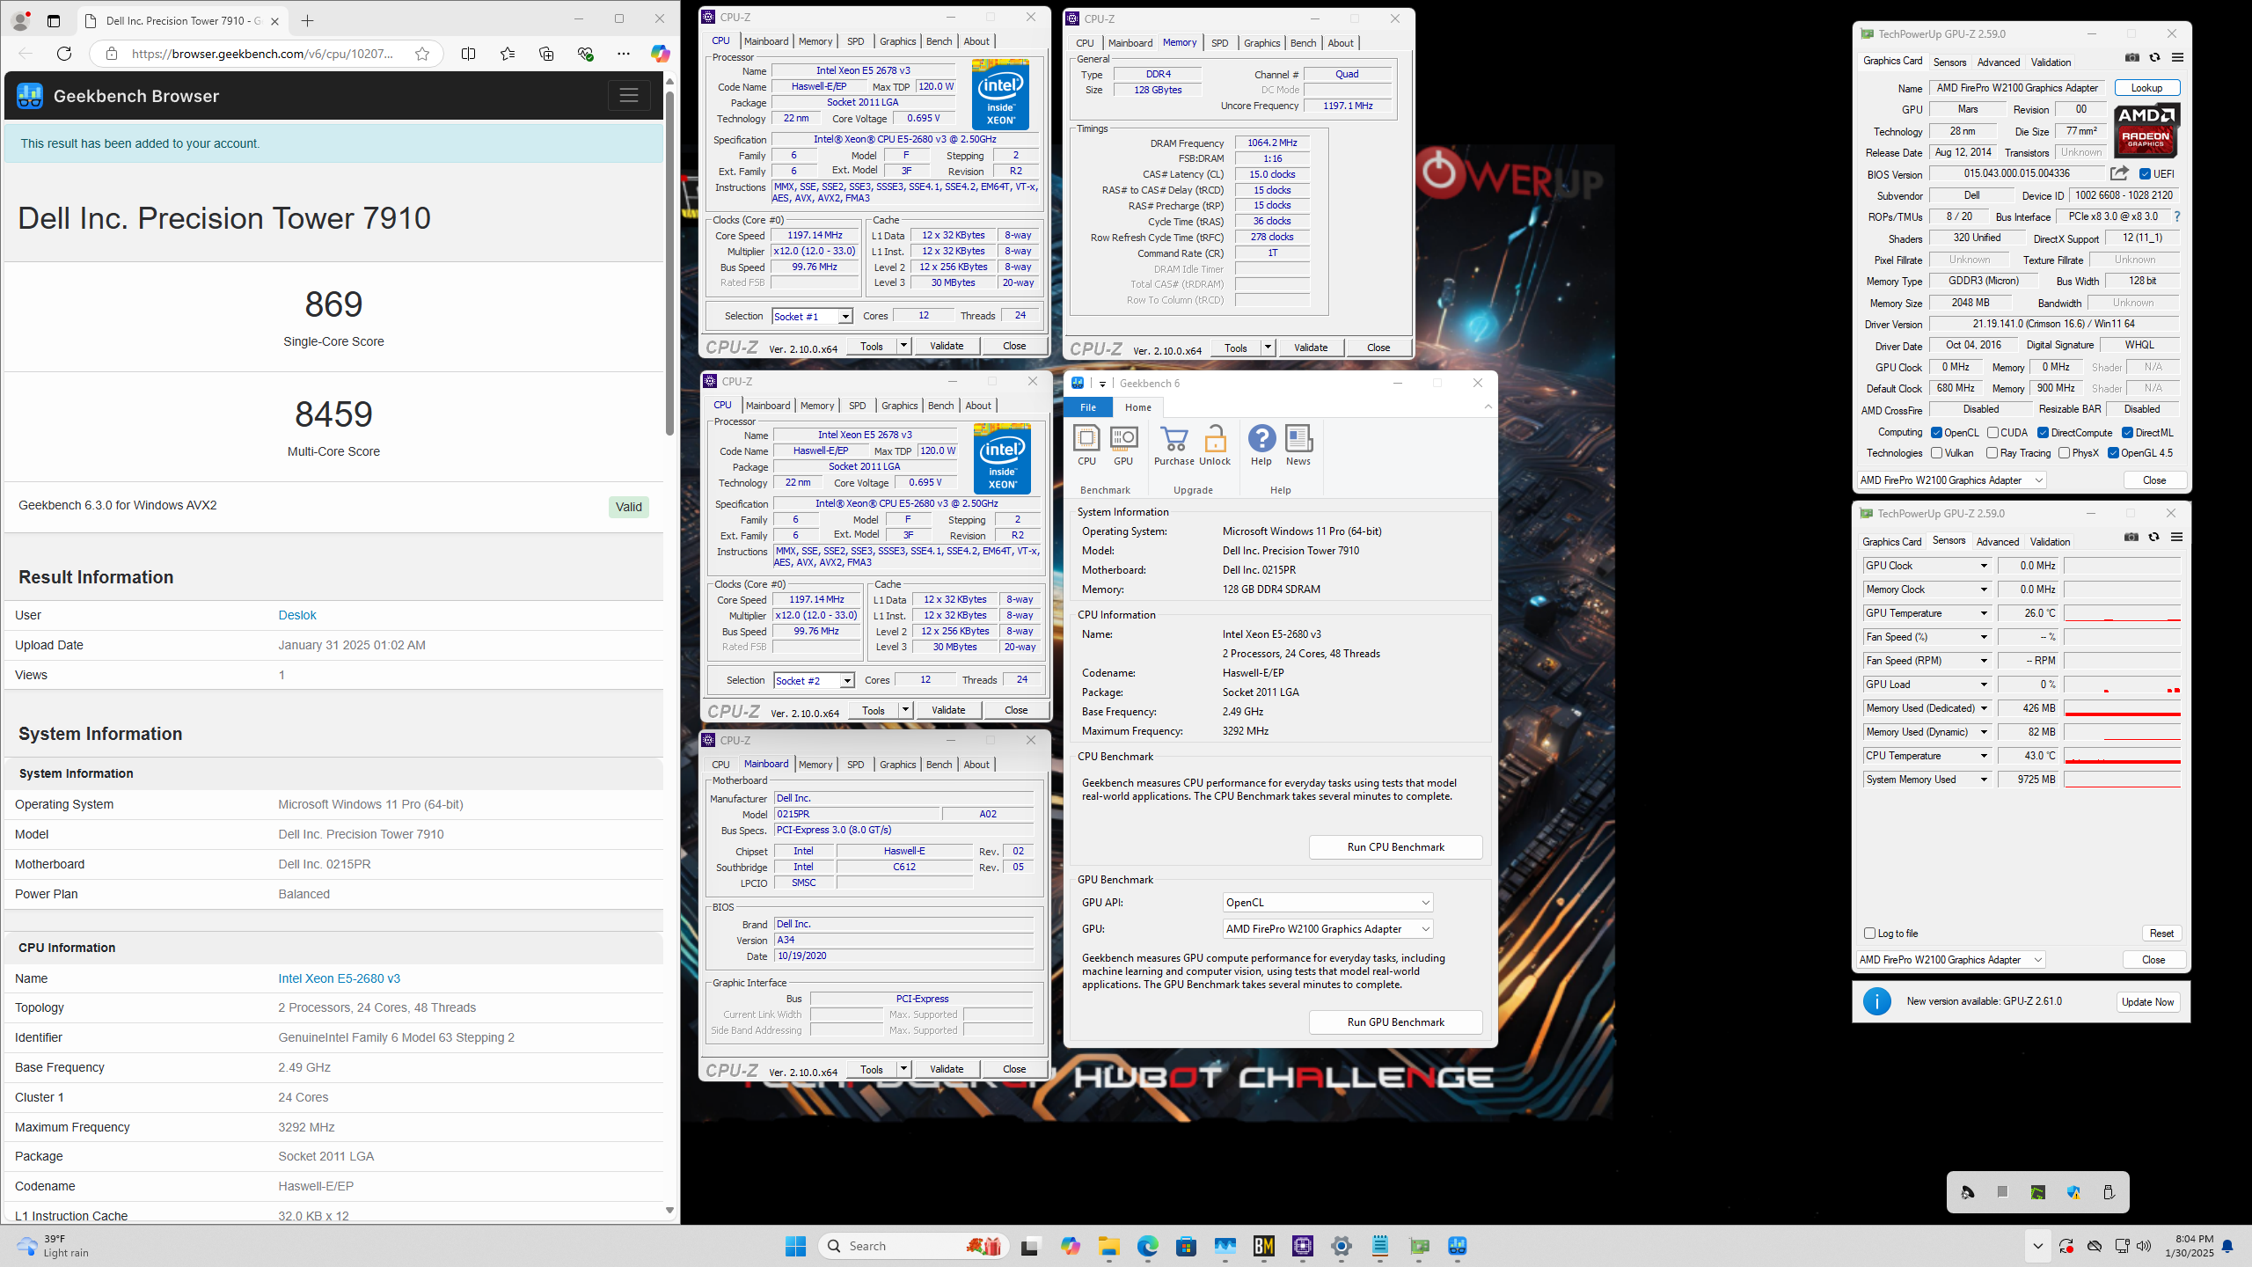This screenshot has height=1267, width=2252.
Task: Switch to SPD tab in CPU-Z Memory window
Action: click(1219, 43)
